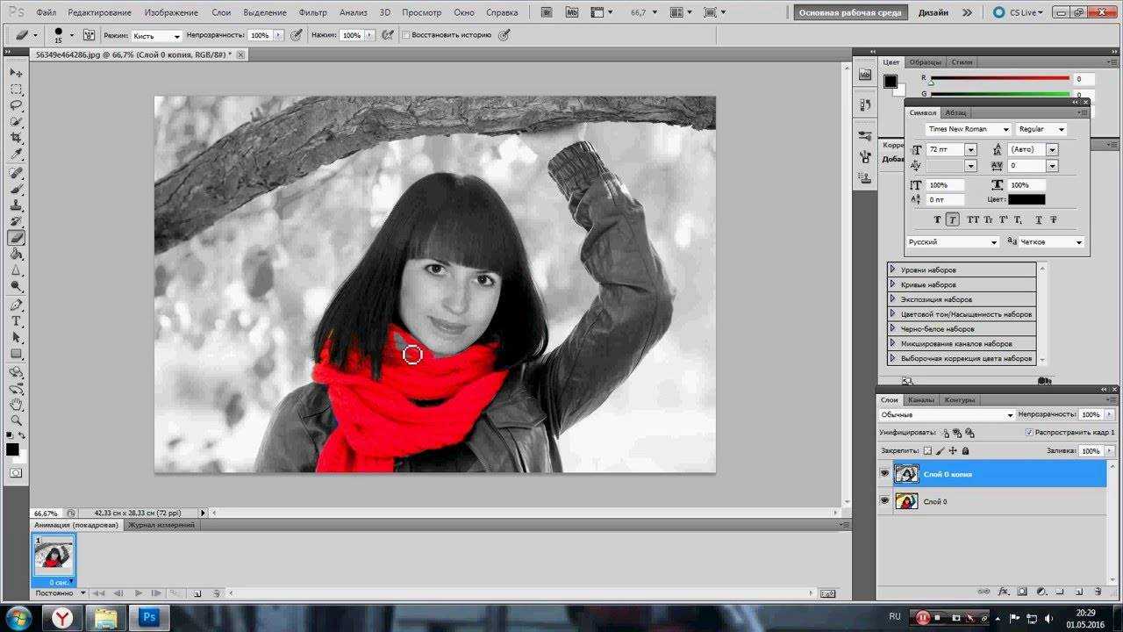
Task: Select the Brush tool
Action: coord(16,189)
